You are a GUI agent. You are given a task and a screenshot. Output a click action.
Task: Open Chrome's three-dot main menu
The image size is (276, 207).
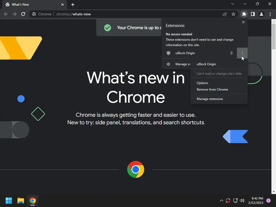click(x=270, y=14)
